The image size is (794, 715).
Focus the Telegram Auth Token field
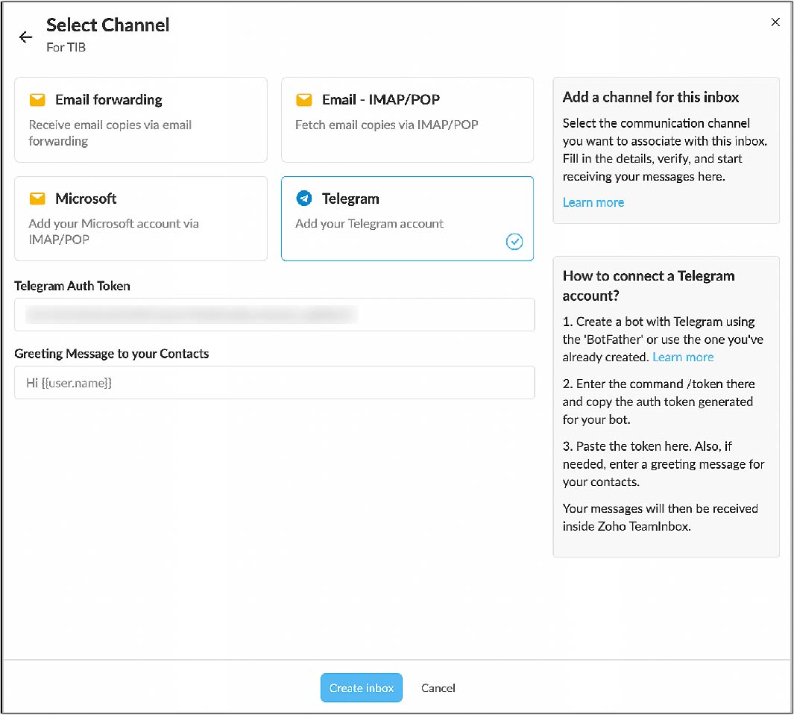tap(274, 314)
